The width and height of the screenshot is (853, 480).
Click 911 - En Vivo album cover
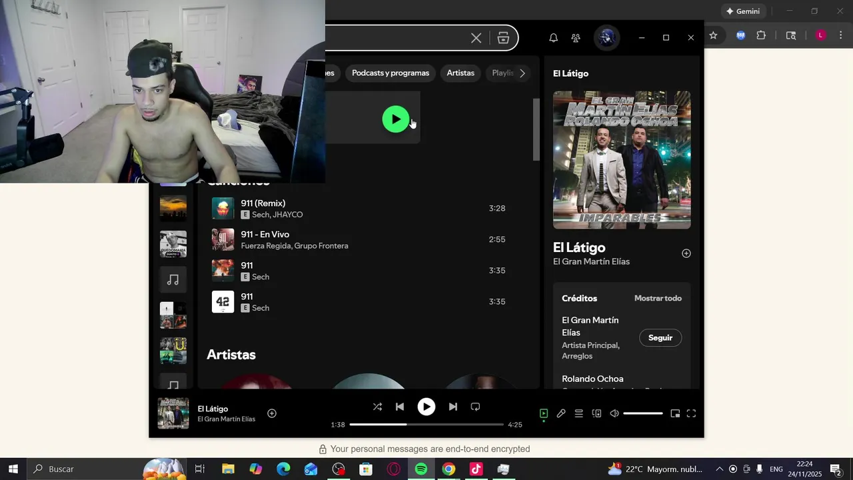coord(223,239)
